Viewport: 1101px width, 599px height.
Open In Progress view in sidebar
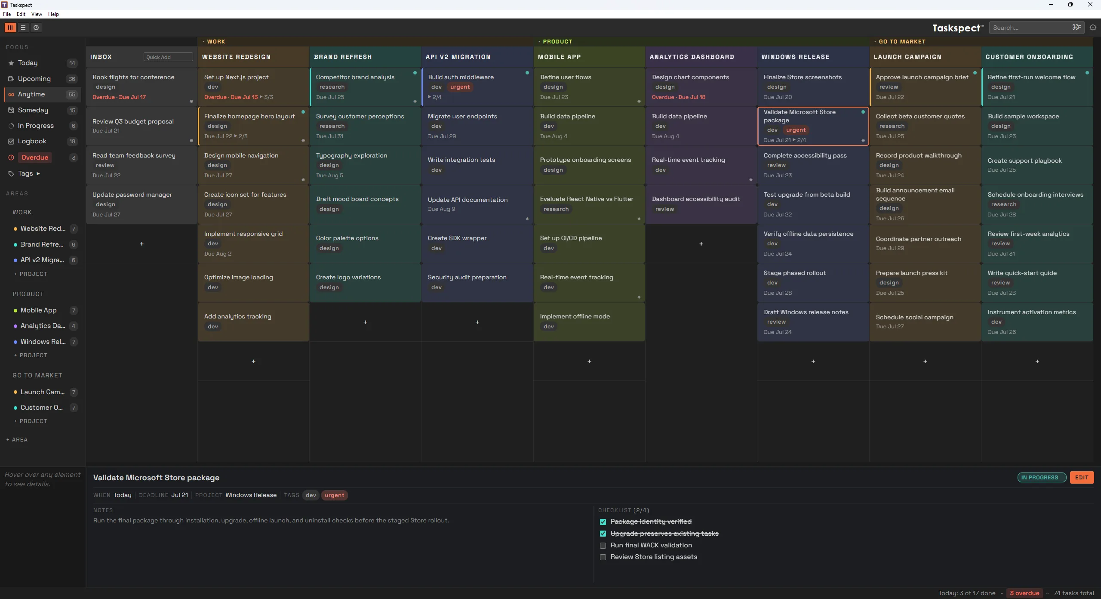coord(43,126)
